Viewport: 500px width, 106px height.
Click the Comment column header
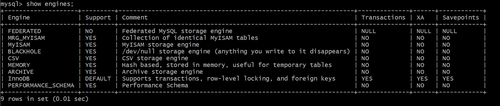tap(135, 18)
